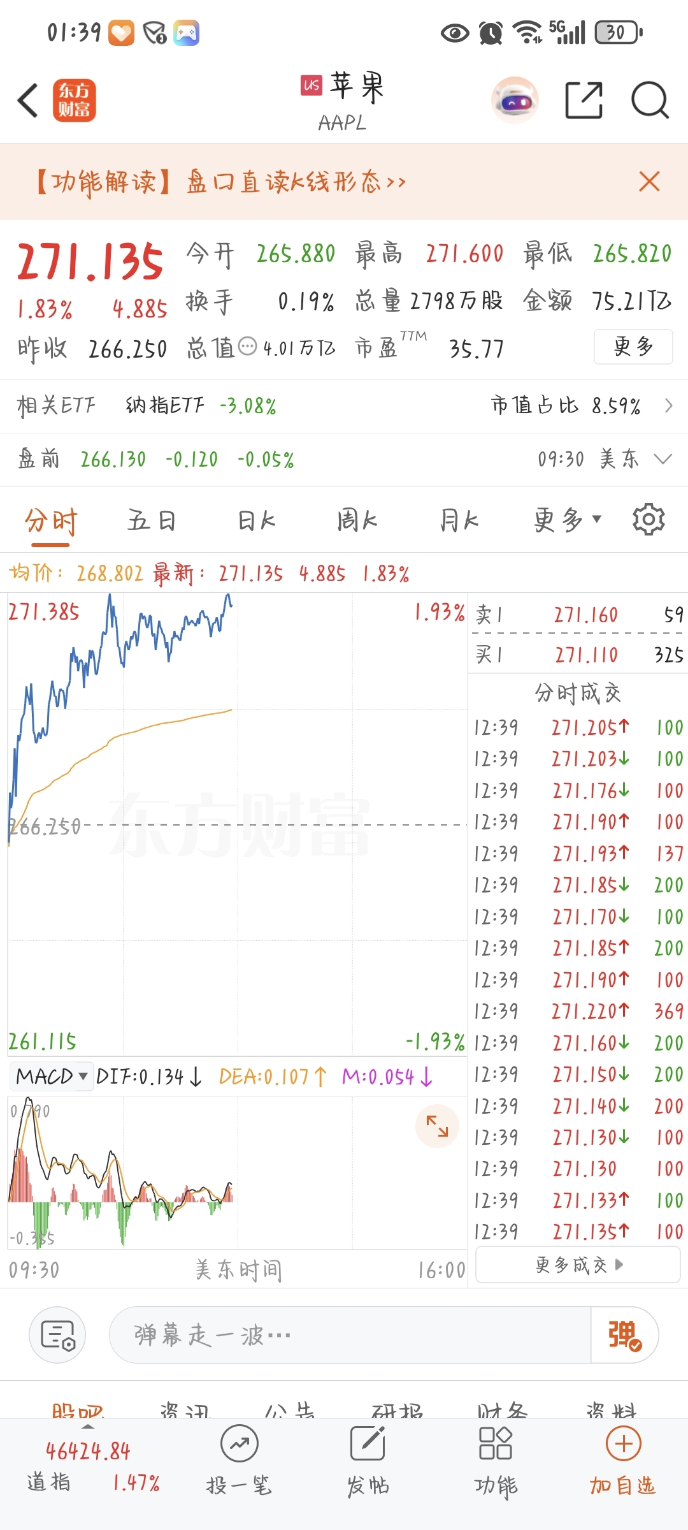Switch to the 周K tab
Image resolution: width=688 pixels, height=1530 pixels.
[x=357, y=521]
